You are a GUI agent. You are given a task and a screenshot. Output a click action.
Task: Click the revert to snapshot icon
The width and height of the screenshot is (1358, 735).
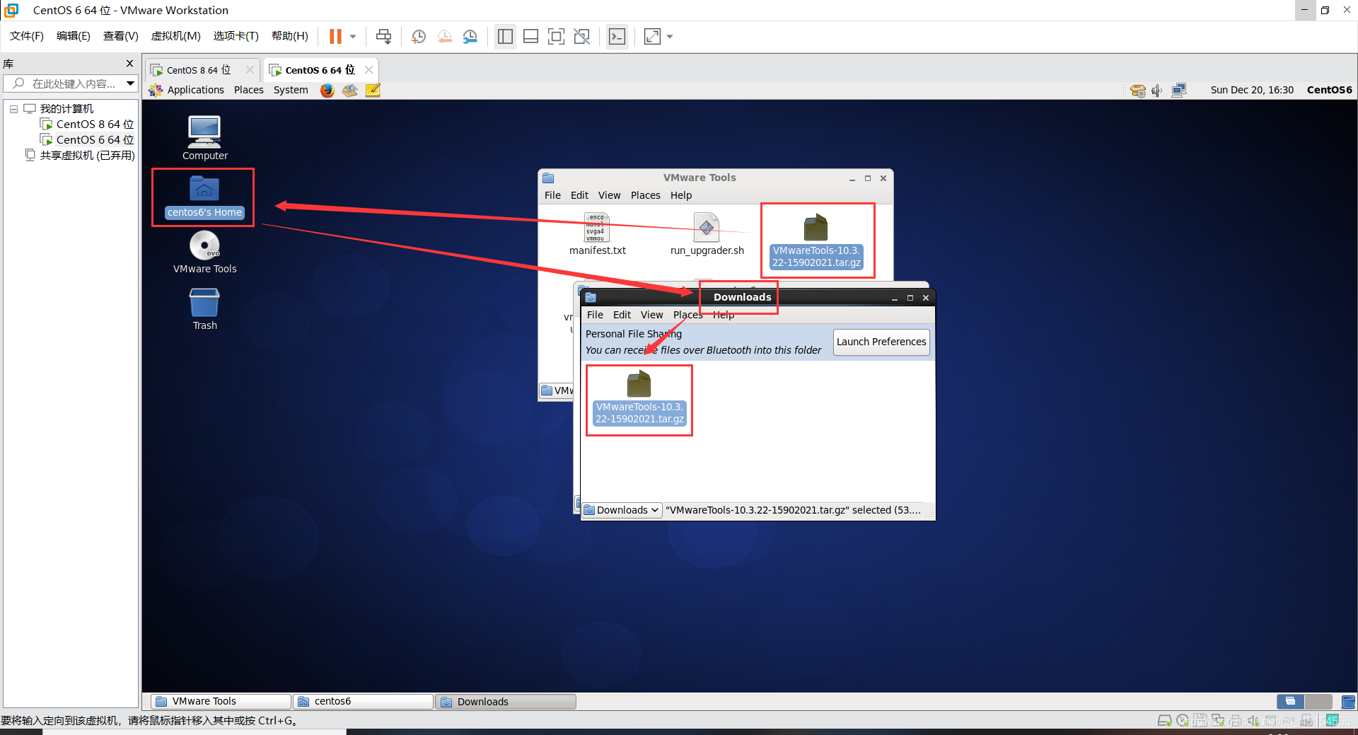(x=444, y=37)
